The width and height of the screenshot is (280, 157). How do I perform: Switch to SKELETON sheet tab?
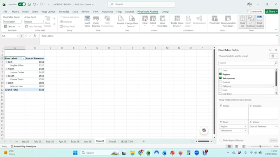click(x=126, y=141)
